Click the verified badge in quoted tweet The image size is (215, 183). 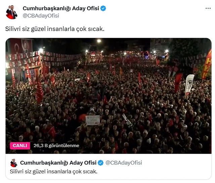pyautogui.click(x=101, y=163)
